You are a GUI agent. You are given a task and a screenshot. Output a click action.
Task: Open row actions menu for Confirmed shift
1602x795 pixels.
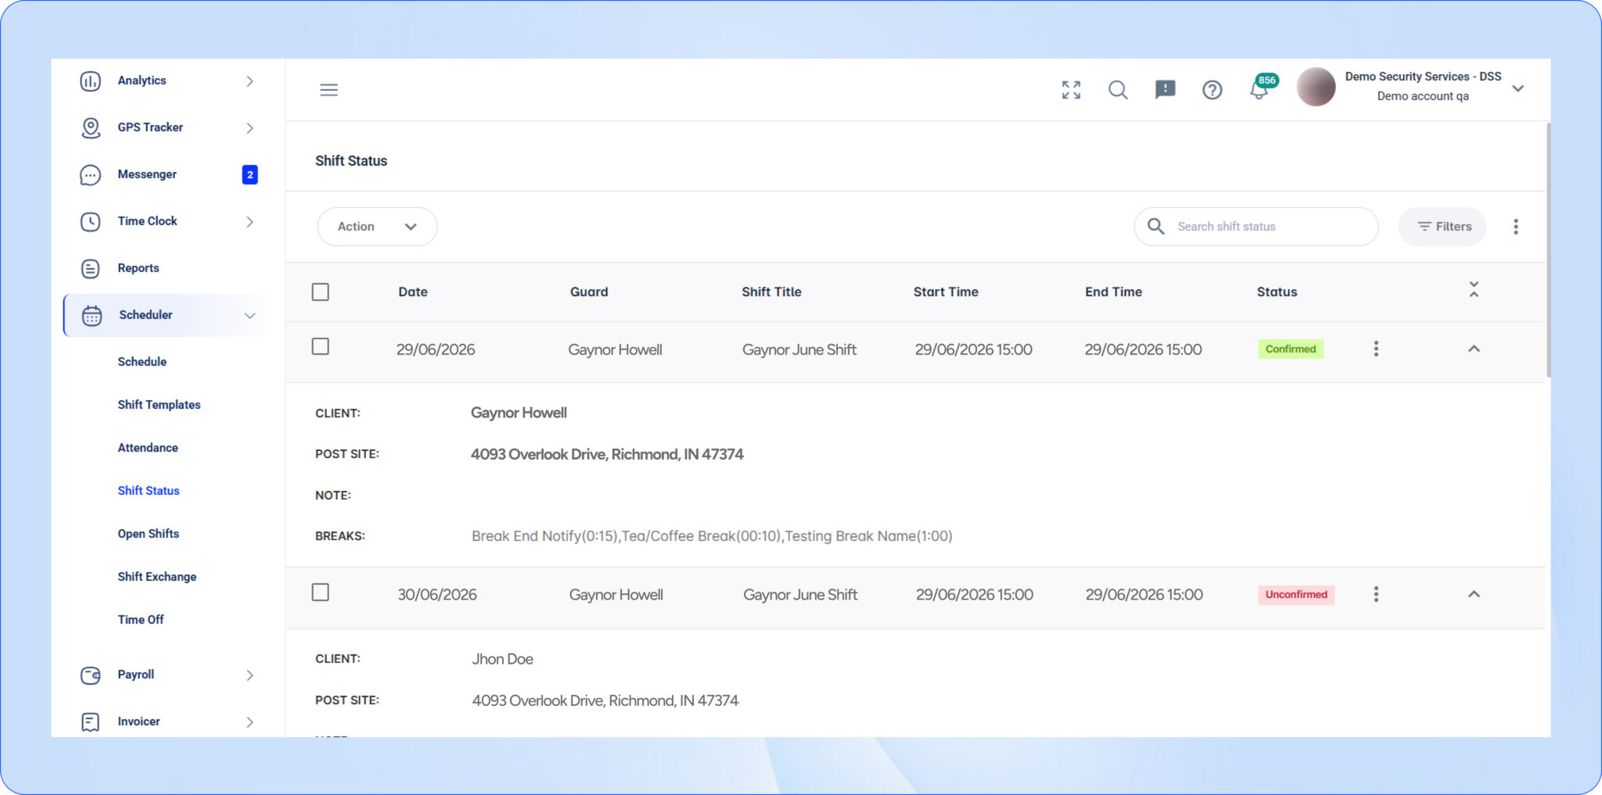(1376, 349)
